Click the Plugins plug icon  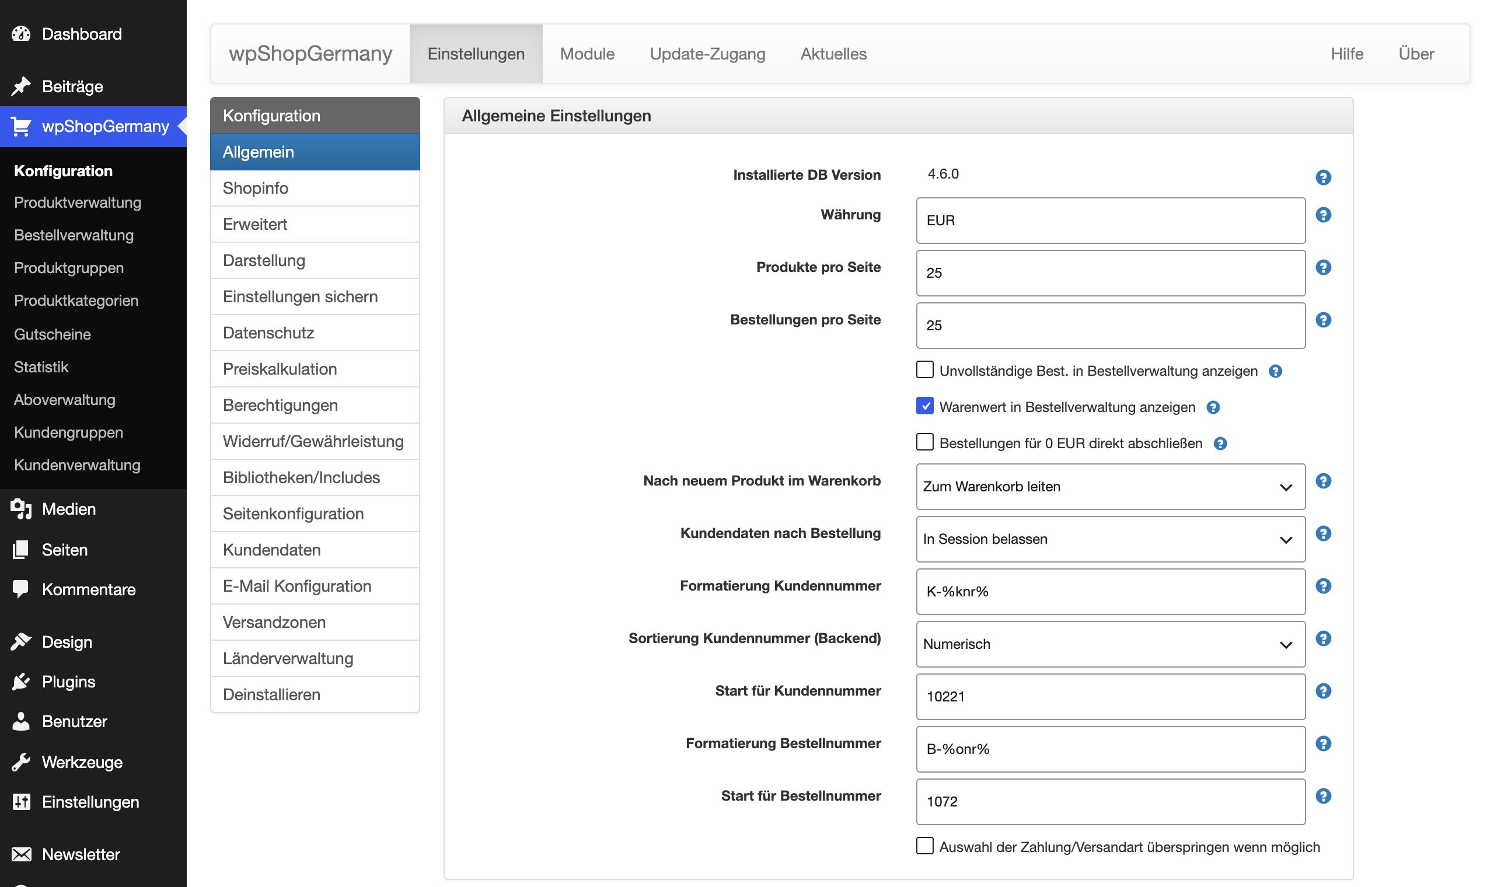click(21, 682)
